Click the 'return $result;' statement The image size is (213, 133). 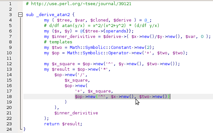tap(63, 124)
